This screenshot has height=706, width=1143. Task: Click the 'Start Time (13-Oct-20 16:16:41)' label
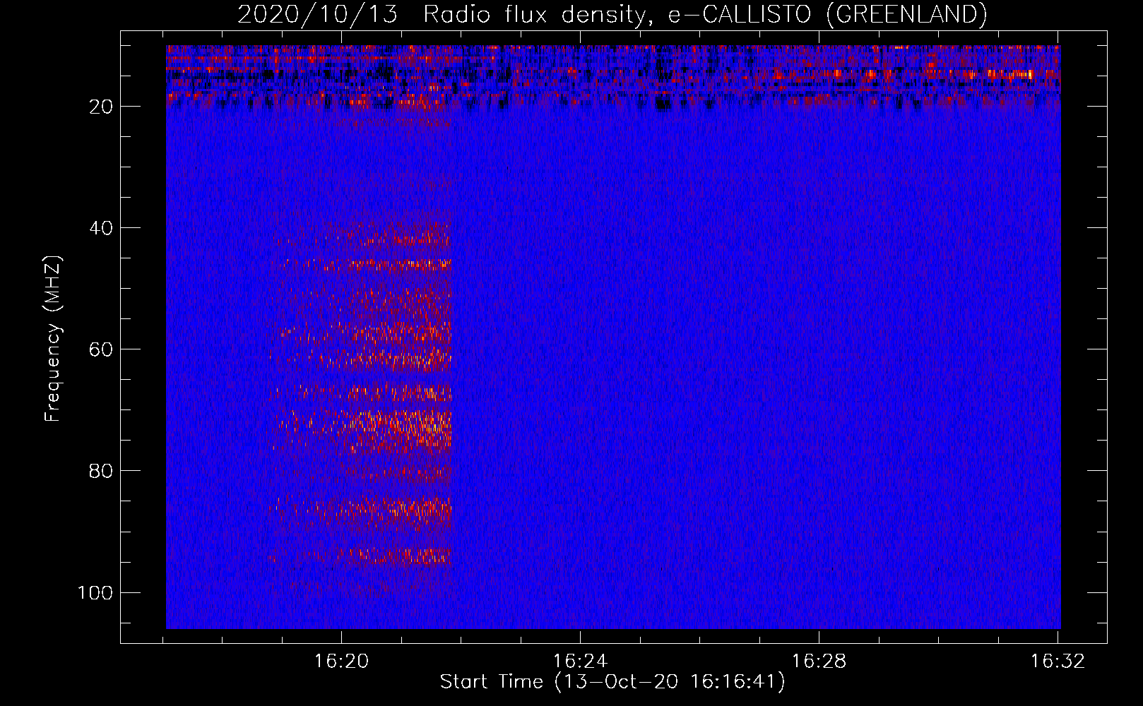(x=612, y=682)
